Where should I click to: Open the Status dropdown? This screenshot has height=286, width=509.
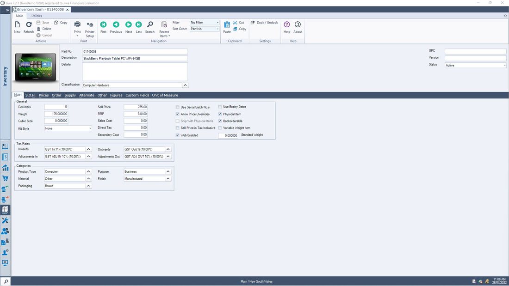coord(504,66)
